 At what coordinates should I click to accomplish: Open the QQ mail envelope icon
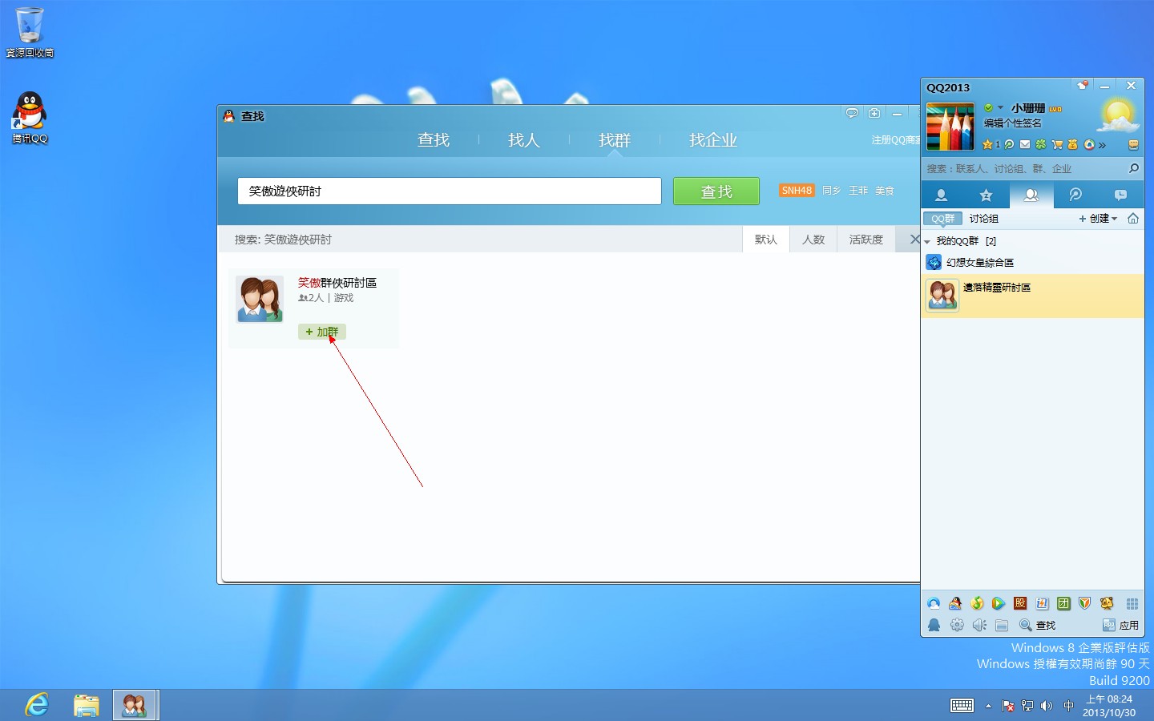click(x=1025, y=145)
